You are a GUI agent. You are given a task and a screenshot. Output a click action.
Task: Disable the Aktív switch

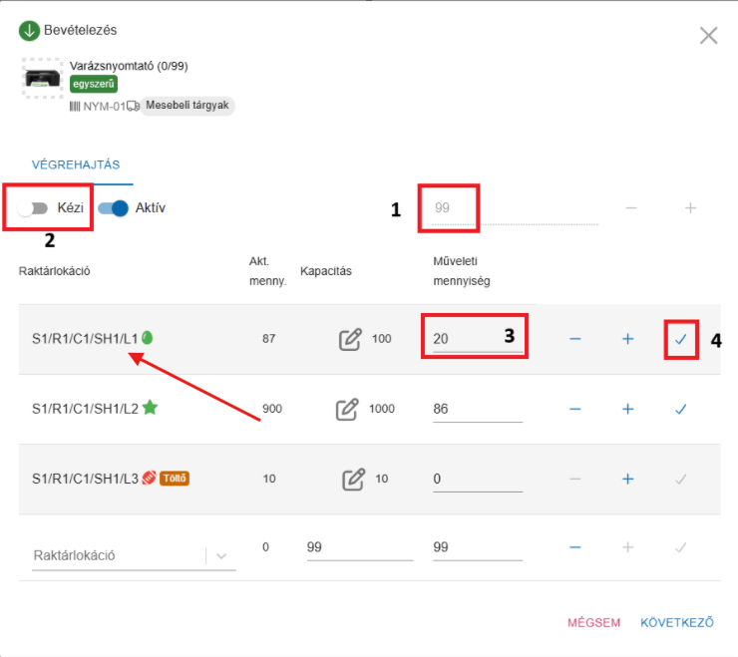[114, 208]
